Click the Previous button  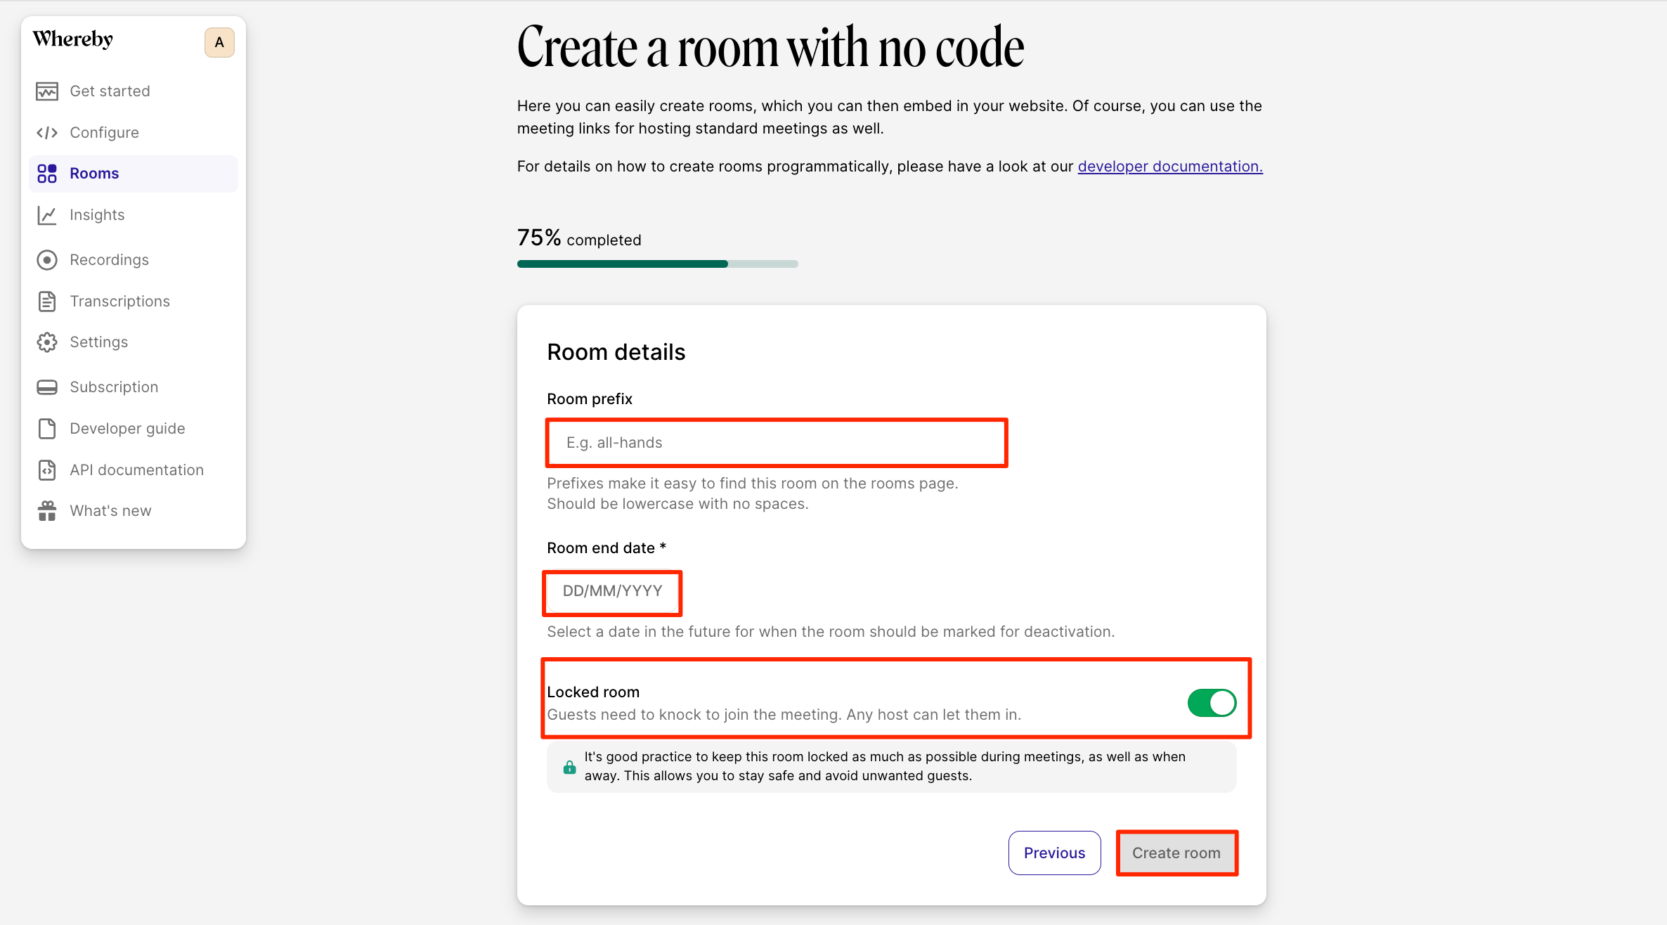click(1054, 853)
